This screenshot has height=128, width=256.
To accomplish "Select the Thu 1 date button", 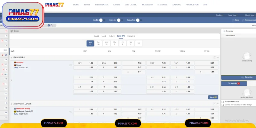I will pos(115,44).
